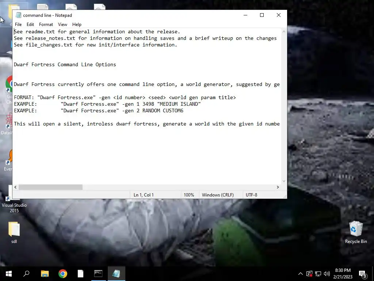This screenshot has width=374, height=281.
Task: Click the UTF-8 encoding status entry
Action: (x=251, y=195)
